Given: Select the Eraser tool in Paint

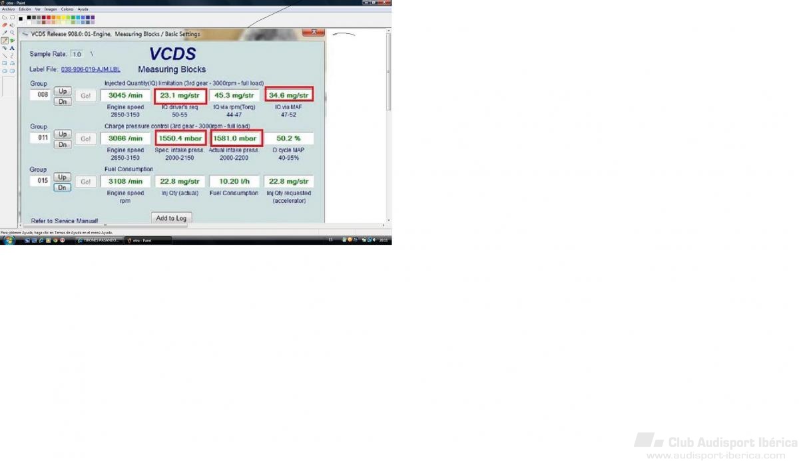Looking at the screenshot, I should click(5, 25).
